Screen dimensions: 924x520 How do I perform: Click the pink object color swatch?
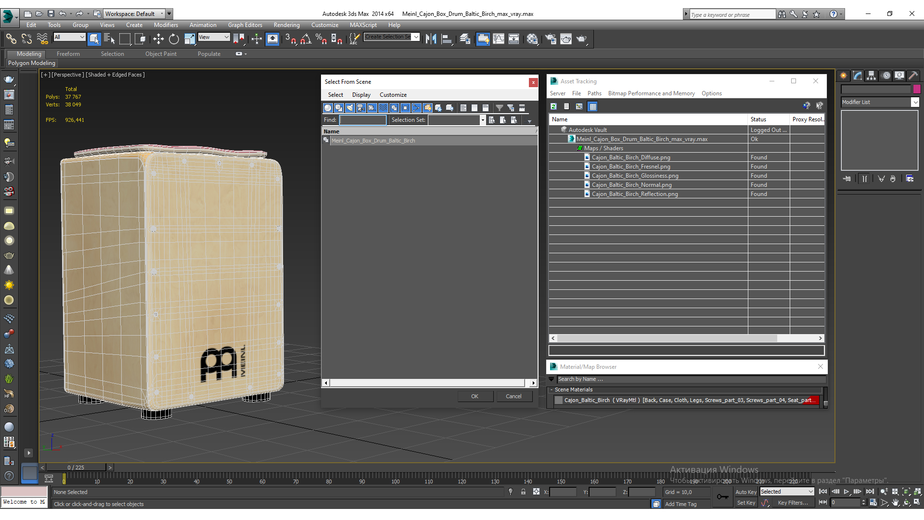917,89
